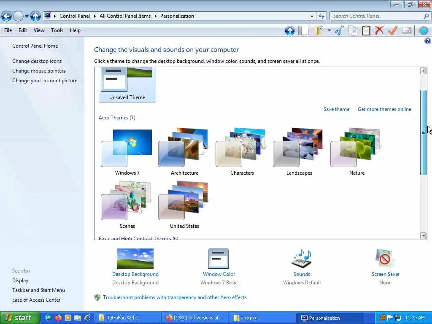Open Ease of Access Center link

tap(36, 300)
